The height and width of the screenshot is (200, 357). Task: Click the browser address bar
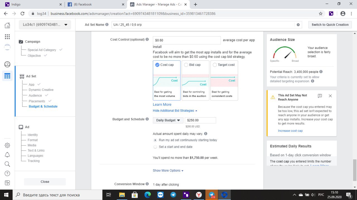coord(177,14)
